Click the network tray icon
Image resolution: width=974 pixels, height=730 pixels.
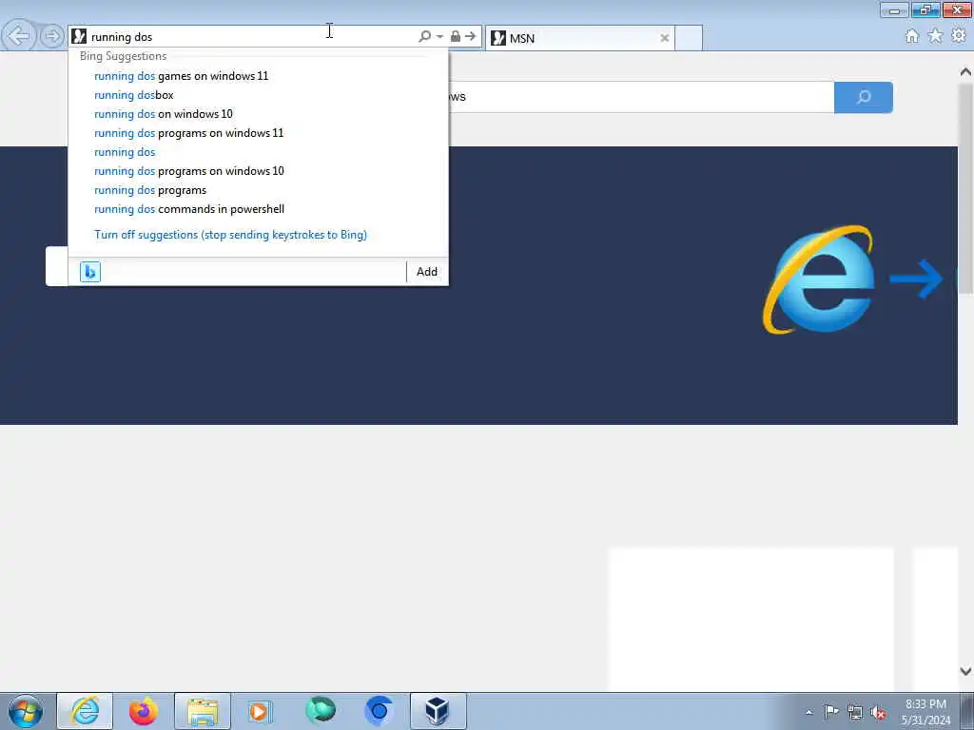855,713
